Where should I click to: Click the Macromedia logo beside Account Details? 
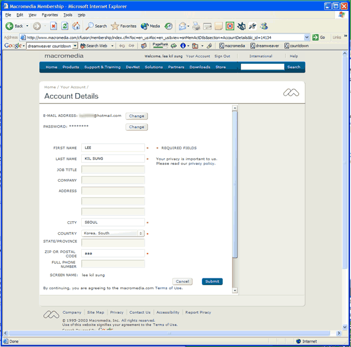[291, 93]
